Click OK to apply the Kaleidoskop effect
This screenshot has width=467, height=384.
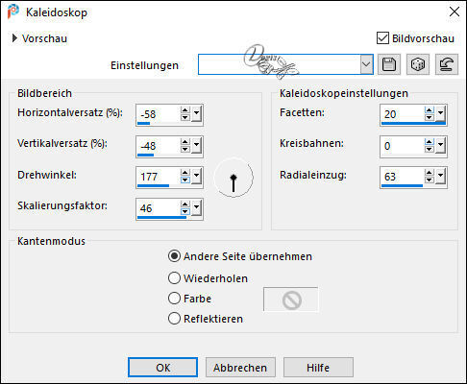point(162,368)
